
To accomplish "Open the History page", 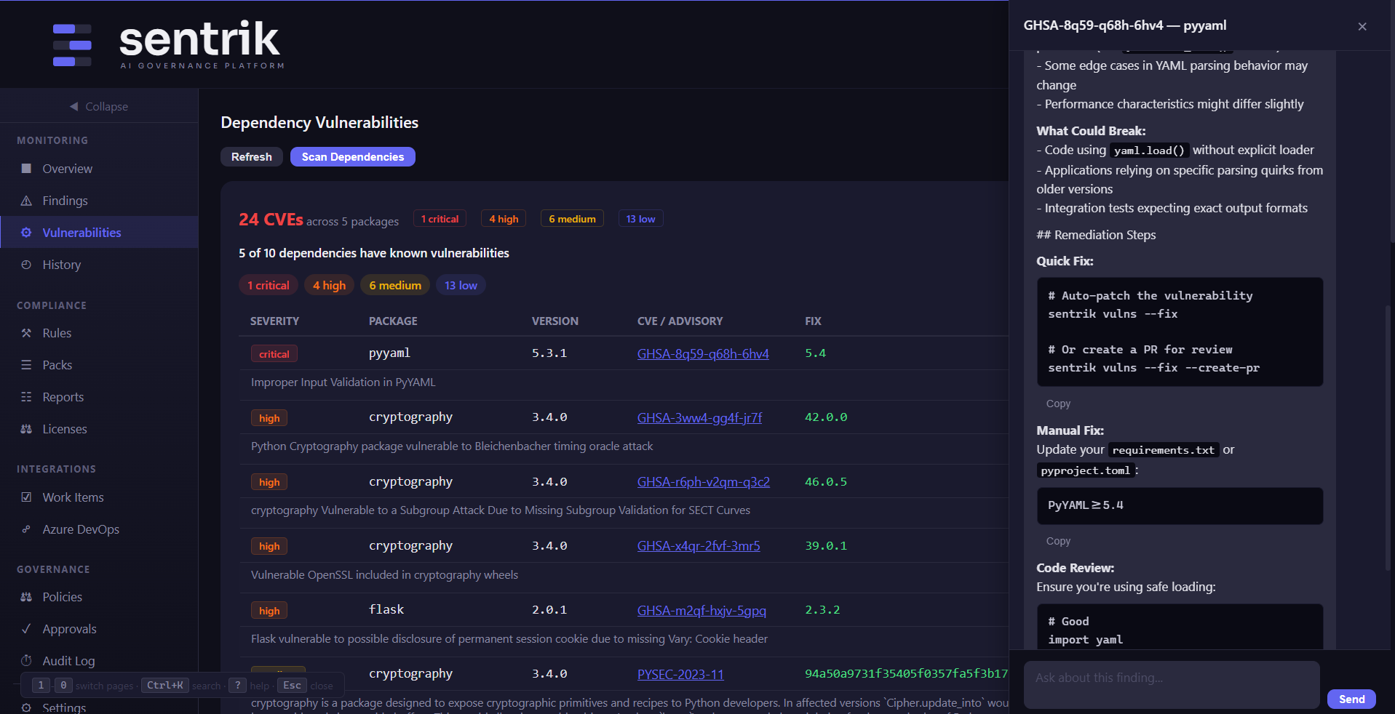I will (x=99, y=265).
